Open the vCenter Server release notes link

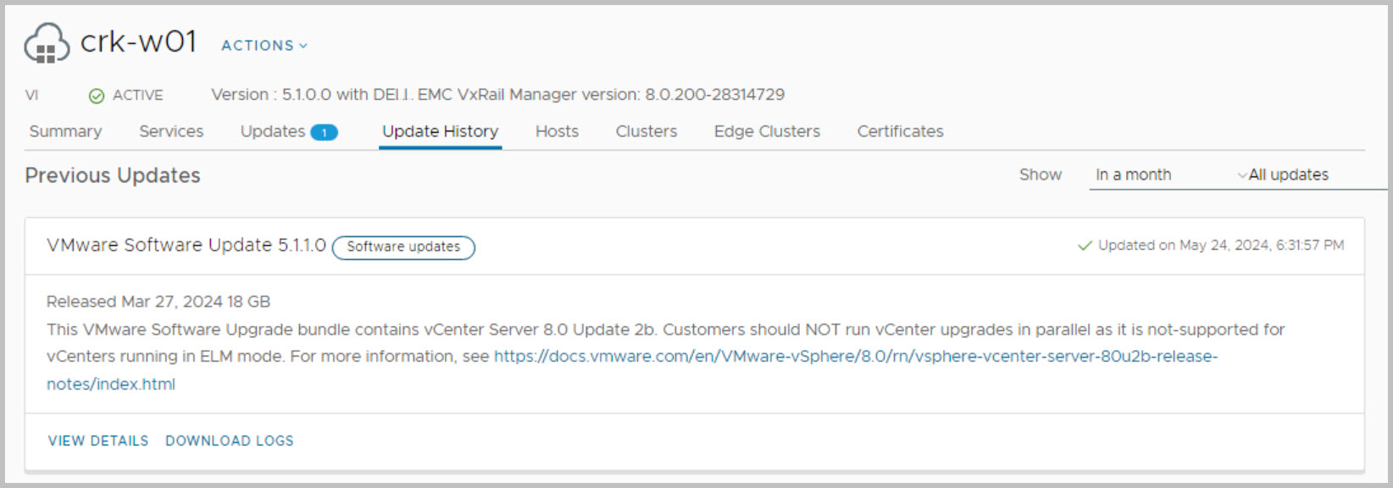click(855, 357)
